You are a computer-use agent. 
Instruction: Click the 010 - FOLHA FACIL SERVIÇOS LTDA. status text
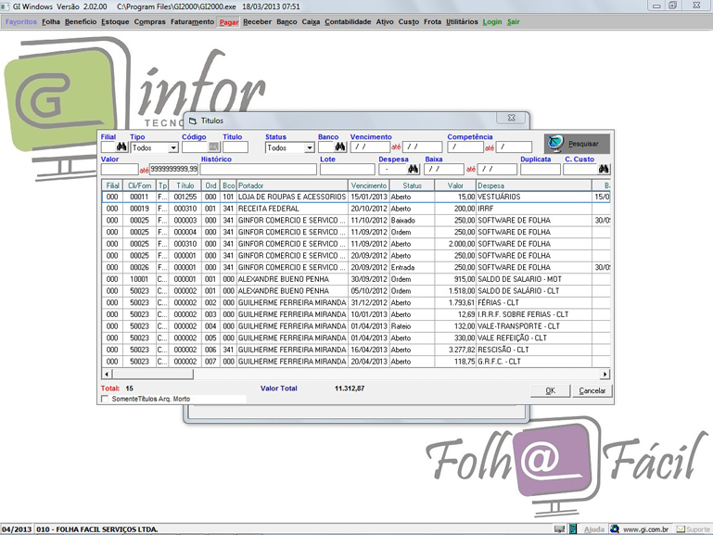(96, 529)
